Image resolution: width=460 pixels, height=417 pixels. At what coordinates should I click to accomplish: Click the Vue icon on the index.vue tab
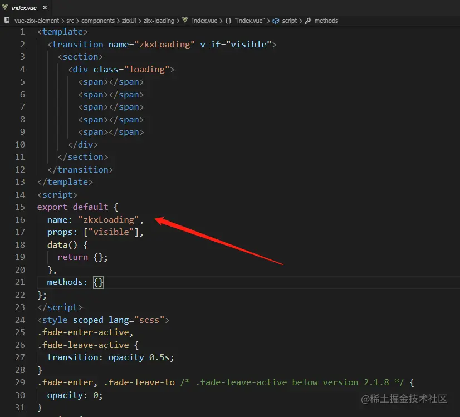[5, 7]
